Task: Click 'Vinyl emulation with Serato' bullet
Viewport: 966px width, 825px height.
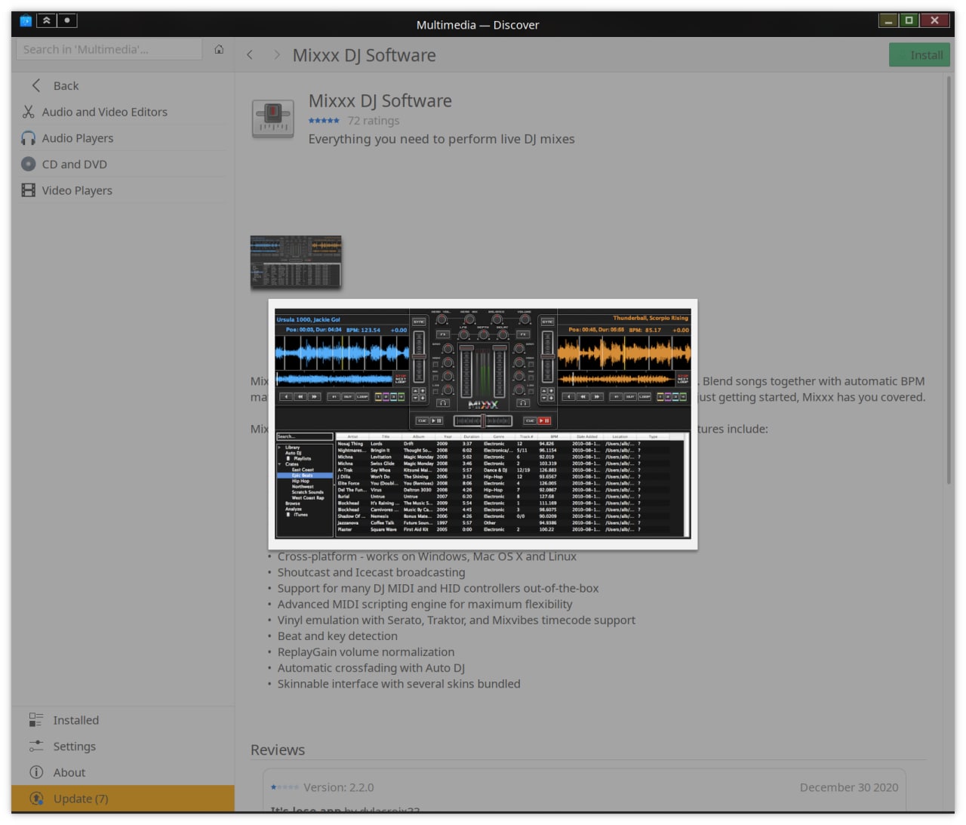Action: click(457, 620)
